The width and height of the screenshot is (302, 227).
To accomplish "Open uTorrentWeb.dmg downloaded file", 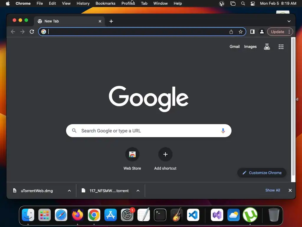I will click(x=37, y=191).
